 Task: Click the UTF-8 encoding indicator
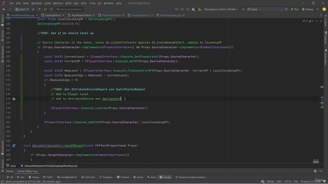(288, 182)
